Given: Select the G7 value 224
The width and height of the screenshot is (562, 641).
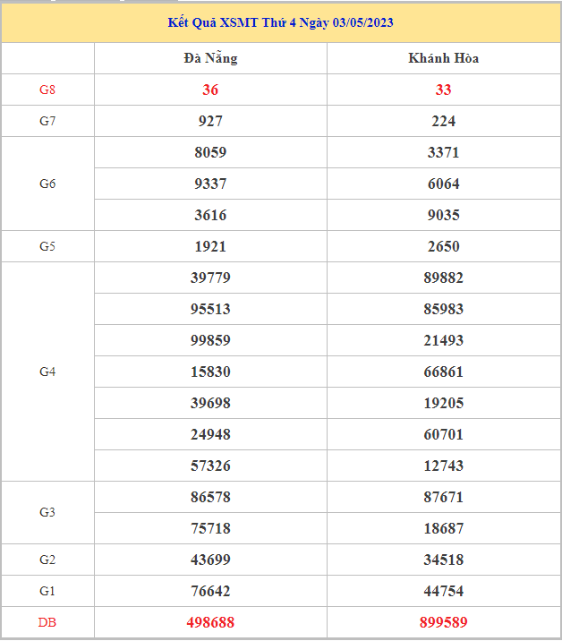Looking at the screenshot, I should [443, 121].
